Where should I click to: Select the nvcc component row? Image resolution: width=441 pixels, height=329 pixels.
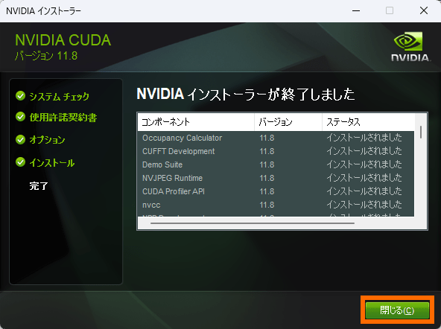pyautogui.click(x=276, y=205)
